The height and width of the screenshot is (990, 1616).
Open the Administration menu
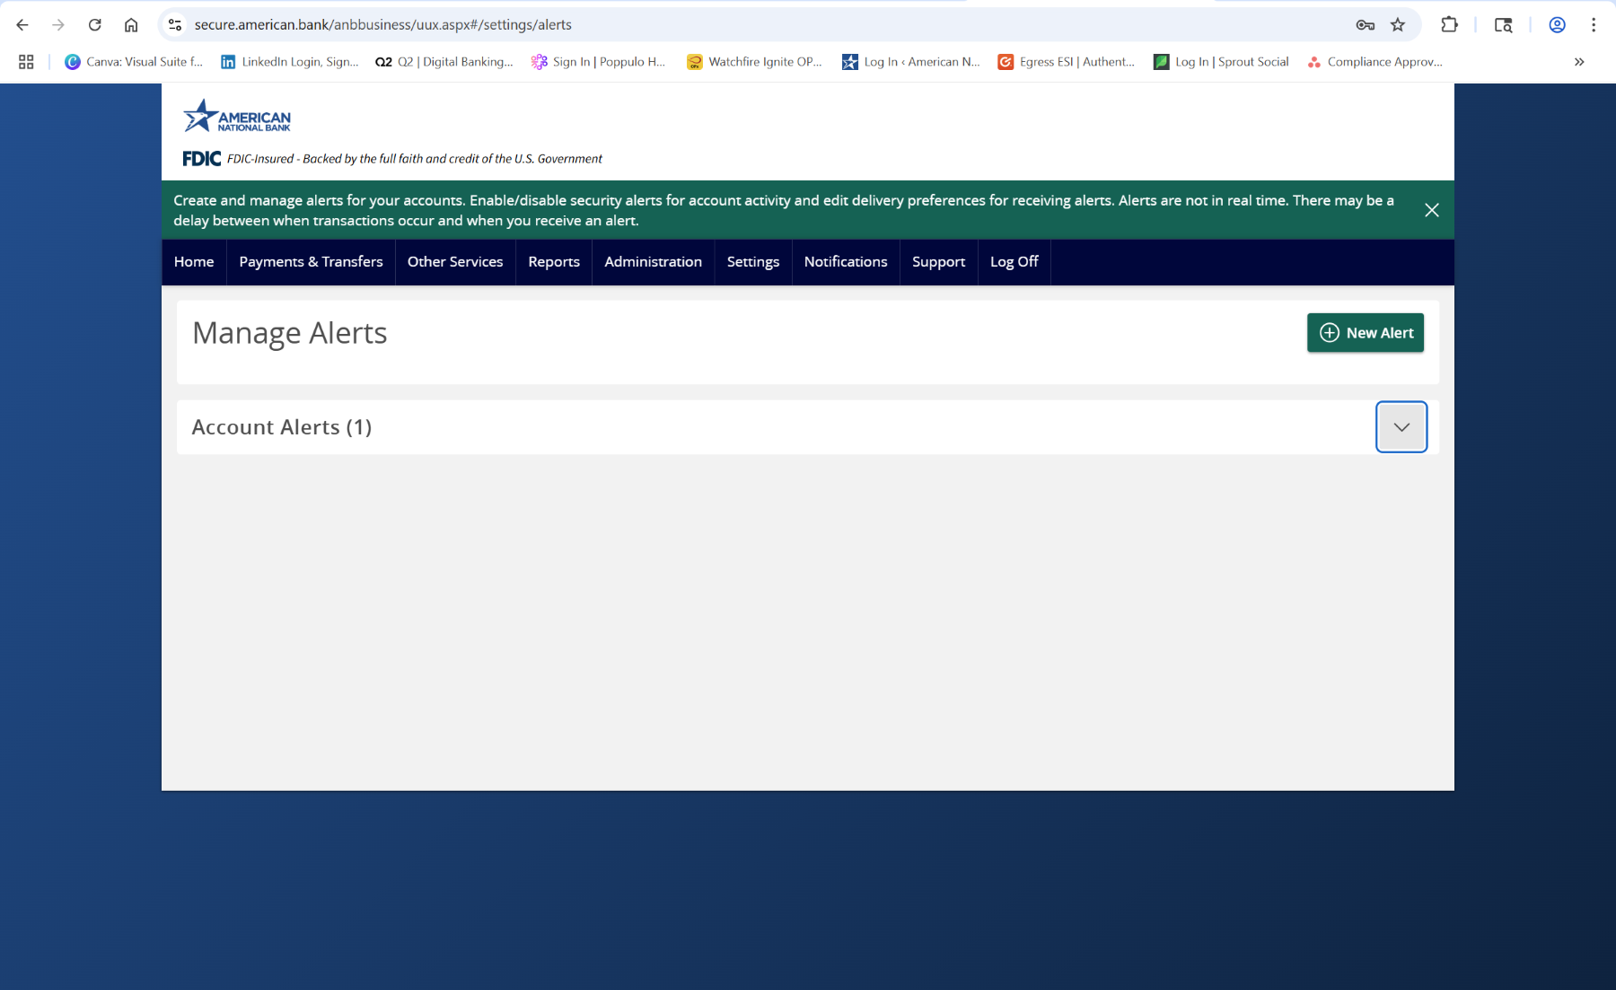click(x=653, y=261)
